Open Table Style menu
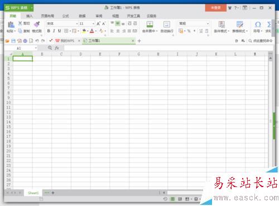 click(240, 27)
